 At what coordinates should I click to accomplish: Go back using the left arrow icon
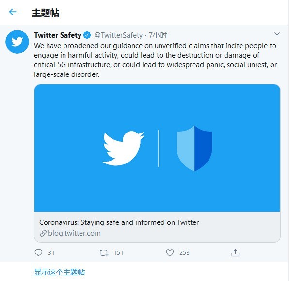(13, 12)
